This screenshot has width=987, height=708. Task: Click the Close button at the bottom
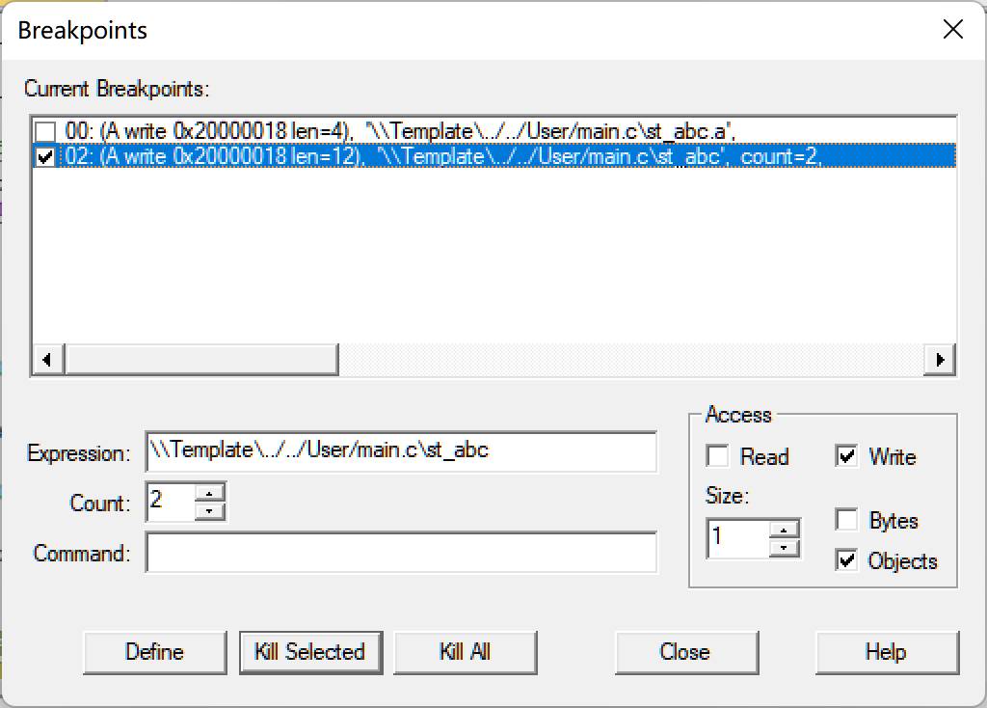pyautogui.click(x=686, y=652)
